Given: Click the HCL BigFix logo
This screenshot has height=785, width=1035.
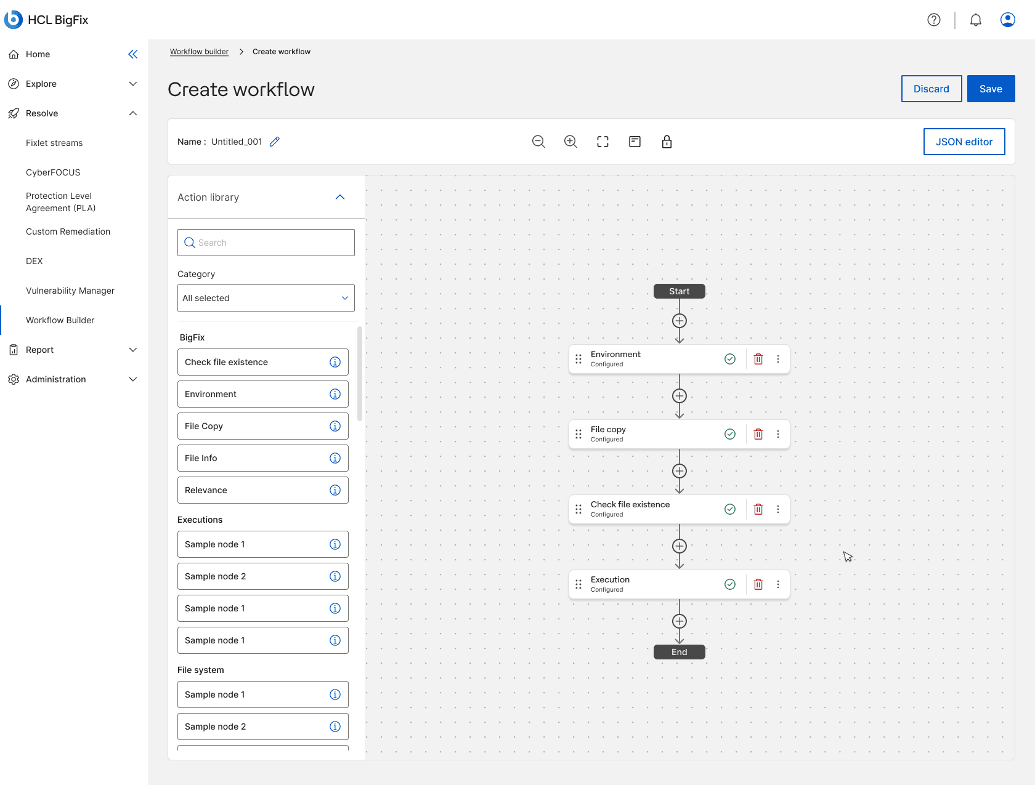Looking at the screenshot, I should click(46, 20).
